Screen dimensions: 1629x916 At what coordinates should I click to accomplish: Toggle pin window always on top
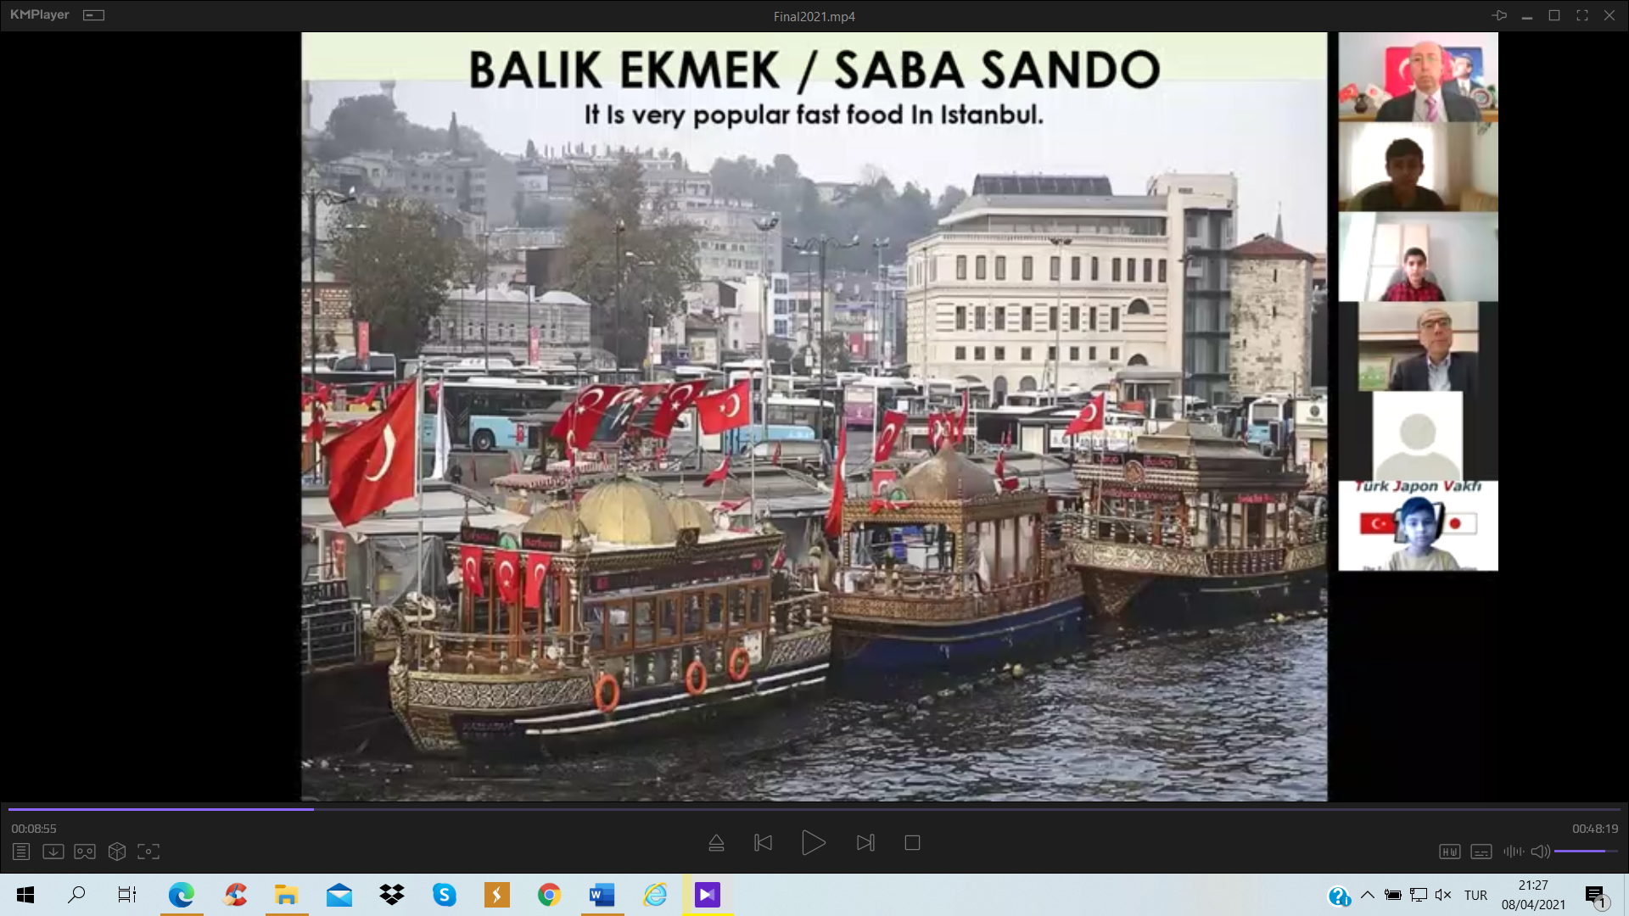click(1499, 15)
